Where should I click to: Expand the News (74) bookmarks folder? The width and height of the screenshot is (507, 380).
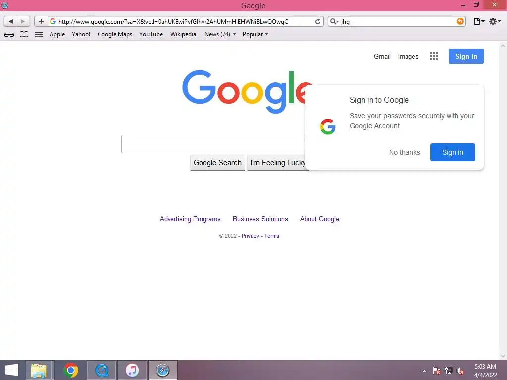pos(220,34)
